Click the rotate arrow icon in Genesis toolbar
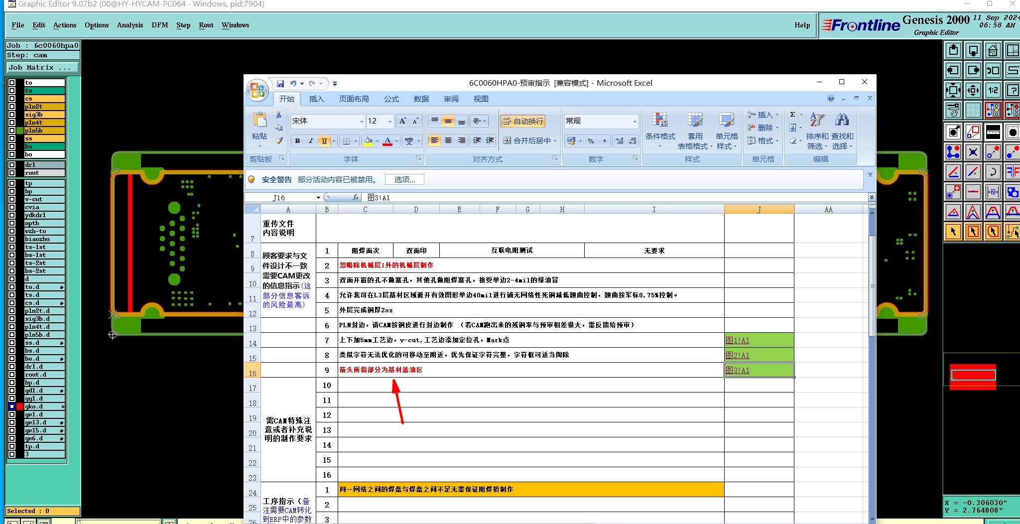Viewport: 1020px width, 524px height. [x=993, y=172]
